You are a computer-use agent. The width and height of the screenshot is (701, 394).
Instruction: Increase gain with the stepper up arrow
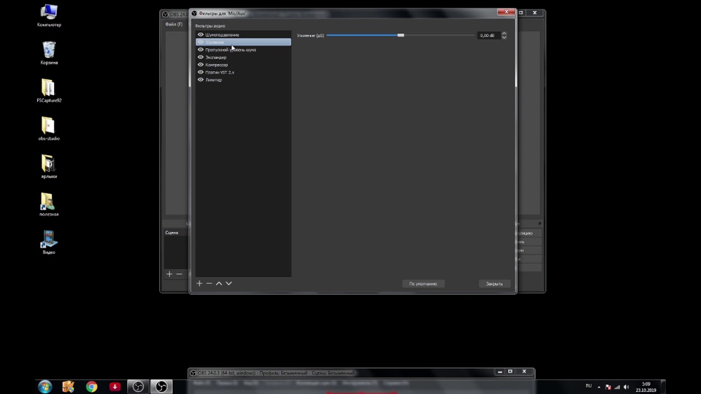point(504,33)
